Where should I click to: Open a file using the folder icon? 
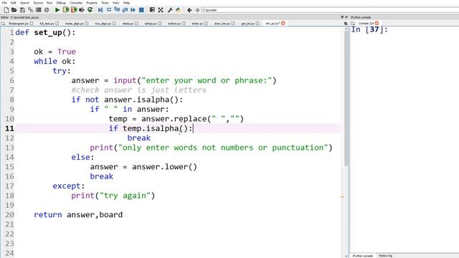14,10
